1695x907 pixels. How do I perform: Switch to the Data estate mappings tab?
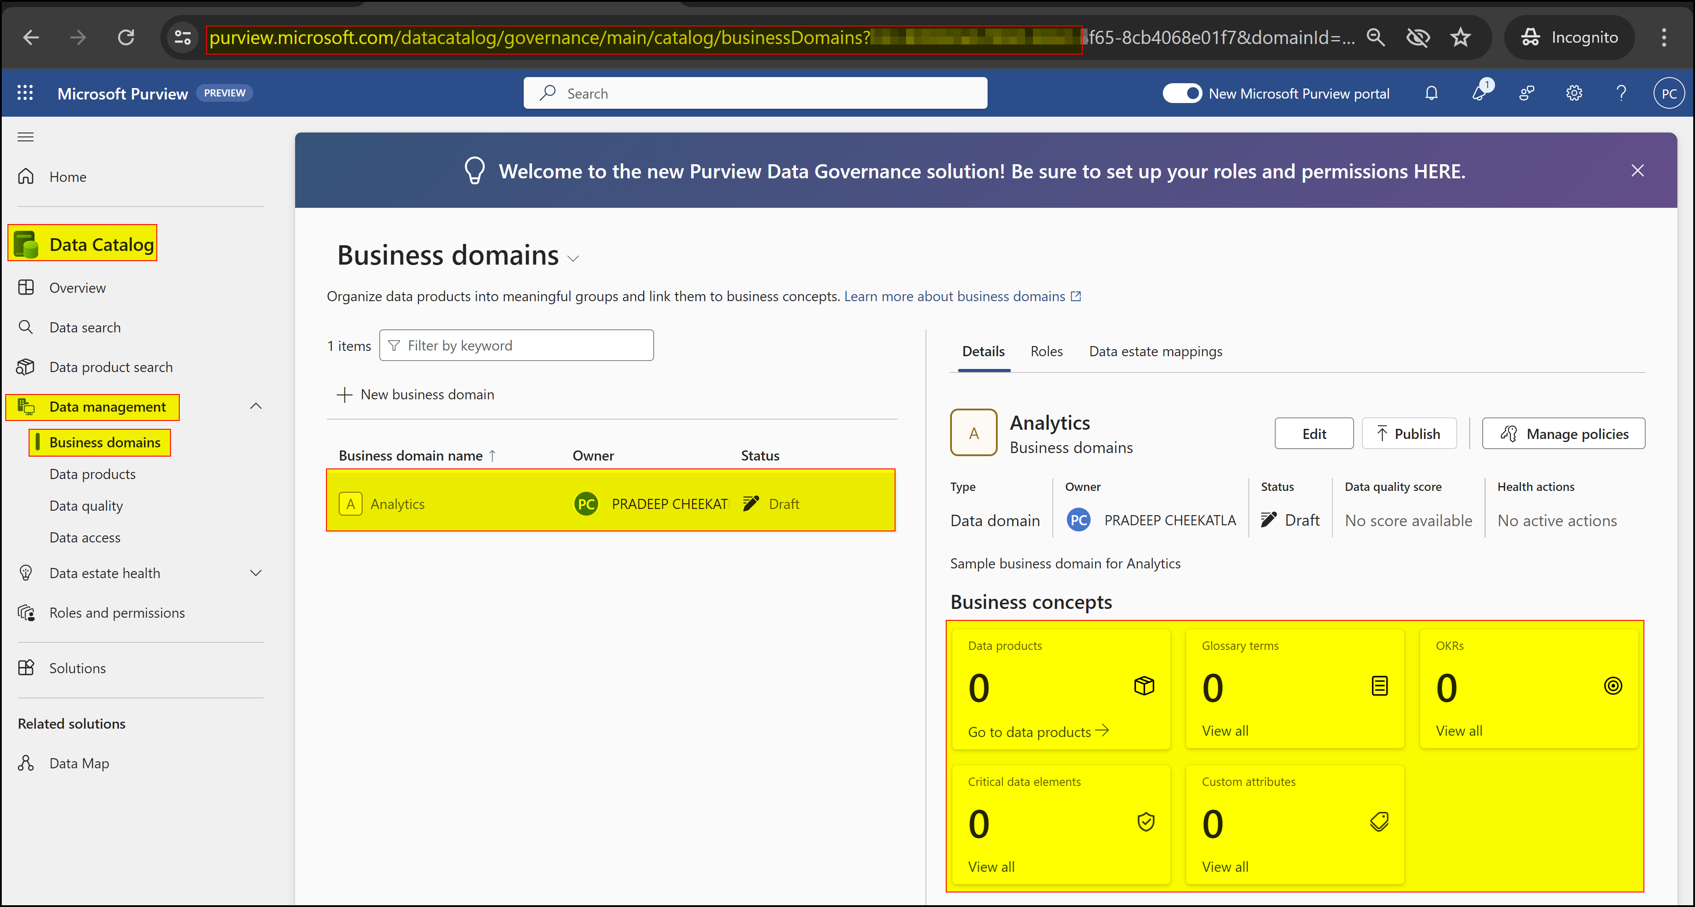point(1155,351)
